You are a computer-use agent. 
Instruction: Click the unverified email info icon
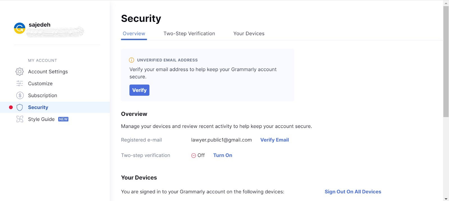[131, 60]
